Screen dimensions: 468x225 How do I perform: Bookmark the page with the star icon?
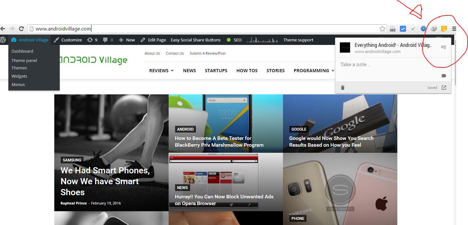382,29
